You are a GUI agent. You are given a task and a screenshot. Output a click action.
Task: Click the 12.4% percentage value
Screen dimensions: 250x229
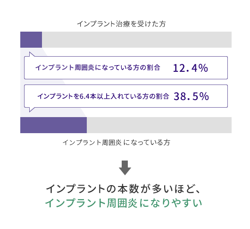[191, 68]
